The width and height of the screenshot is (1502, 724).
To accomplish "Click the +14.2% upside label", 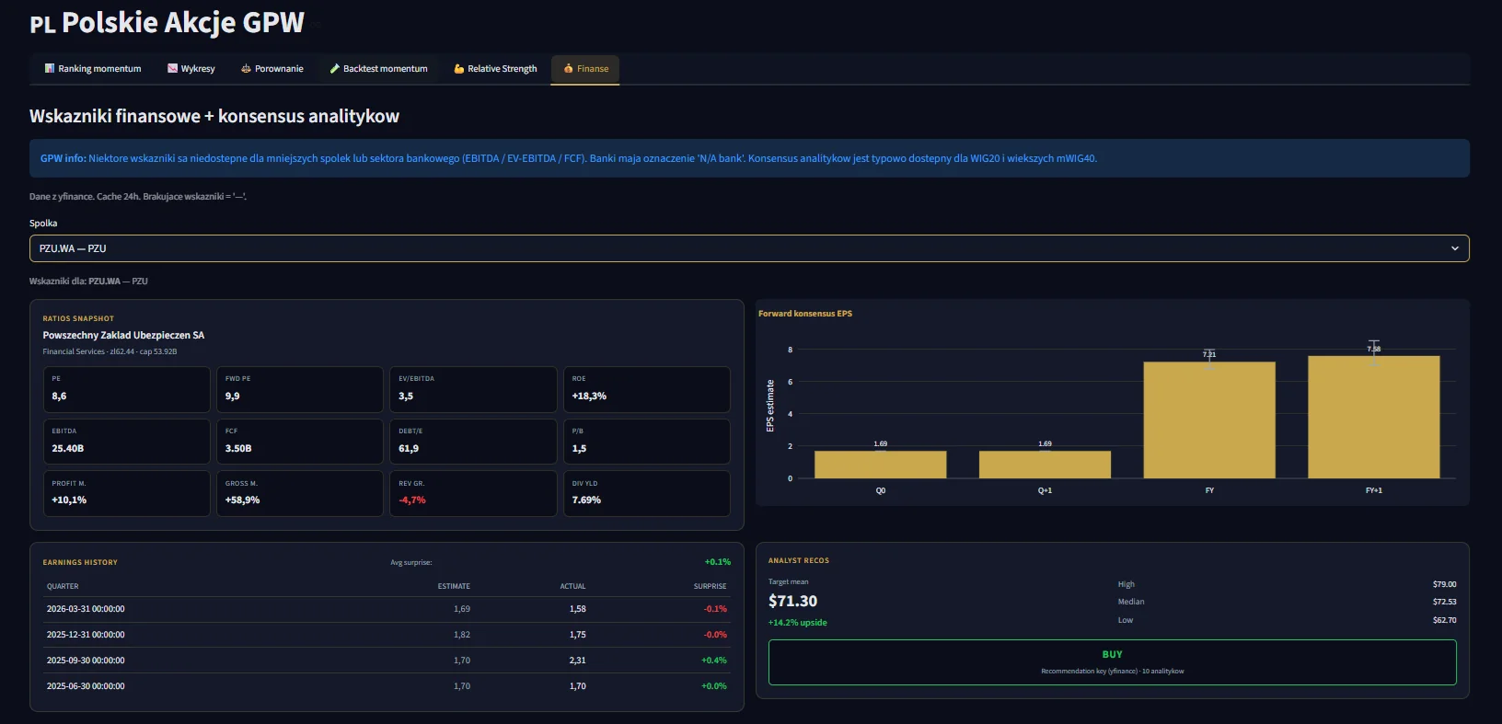I will tap(797, 623).
